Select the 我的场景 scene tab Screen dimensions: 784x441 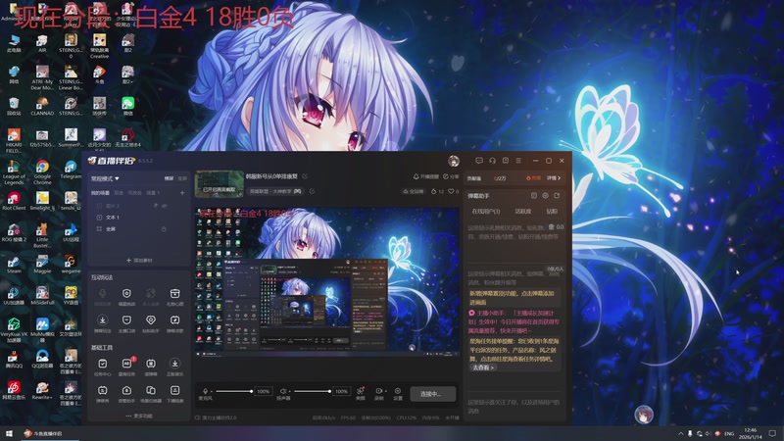100,192
